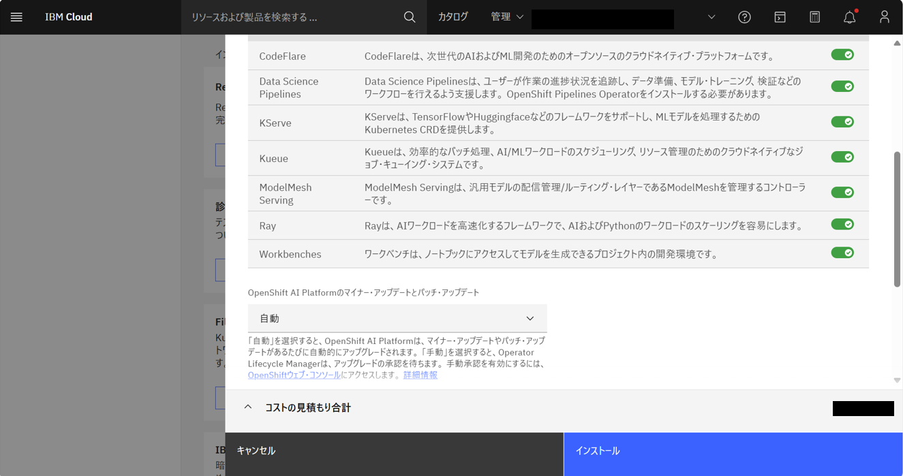The width and height of the screenshot is (903, 476).
Task: Select the Workbenches row name
Action: pyautogui.click(x=290, y=255)
